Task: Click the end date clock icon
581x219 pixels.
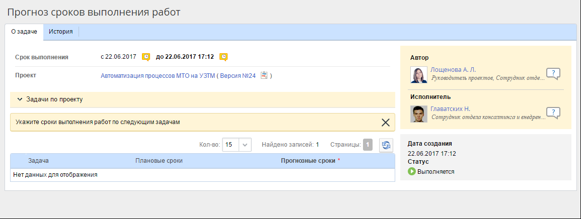Action: (x=224, y=57)
